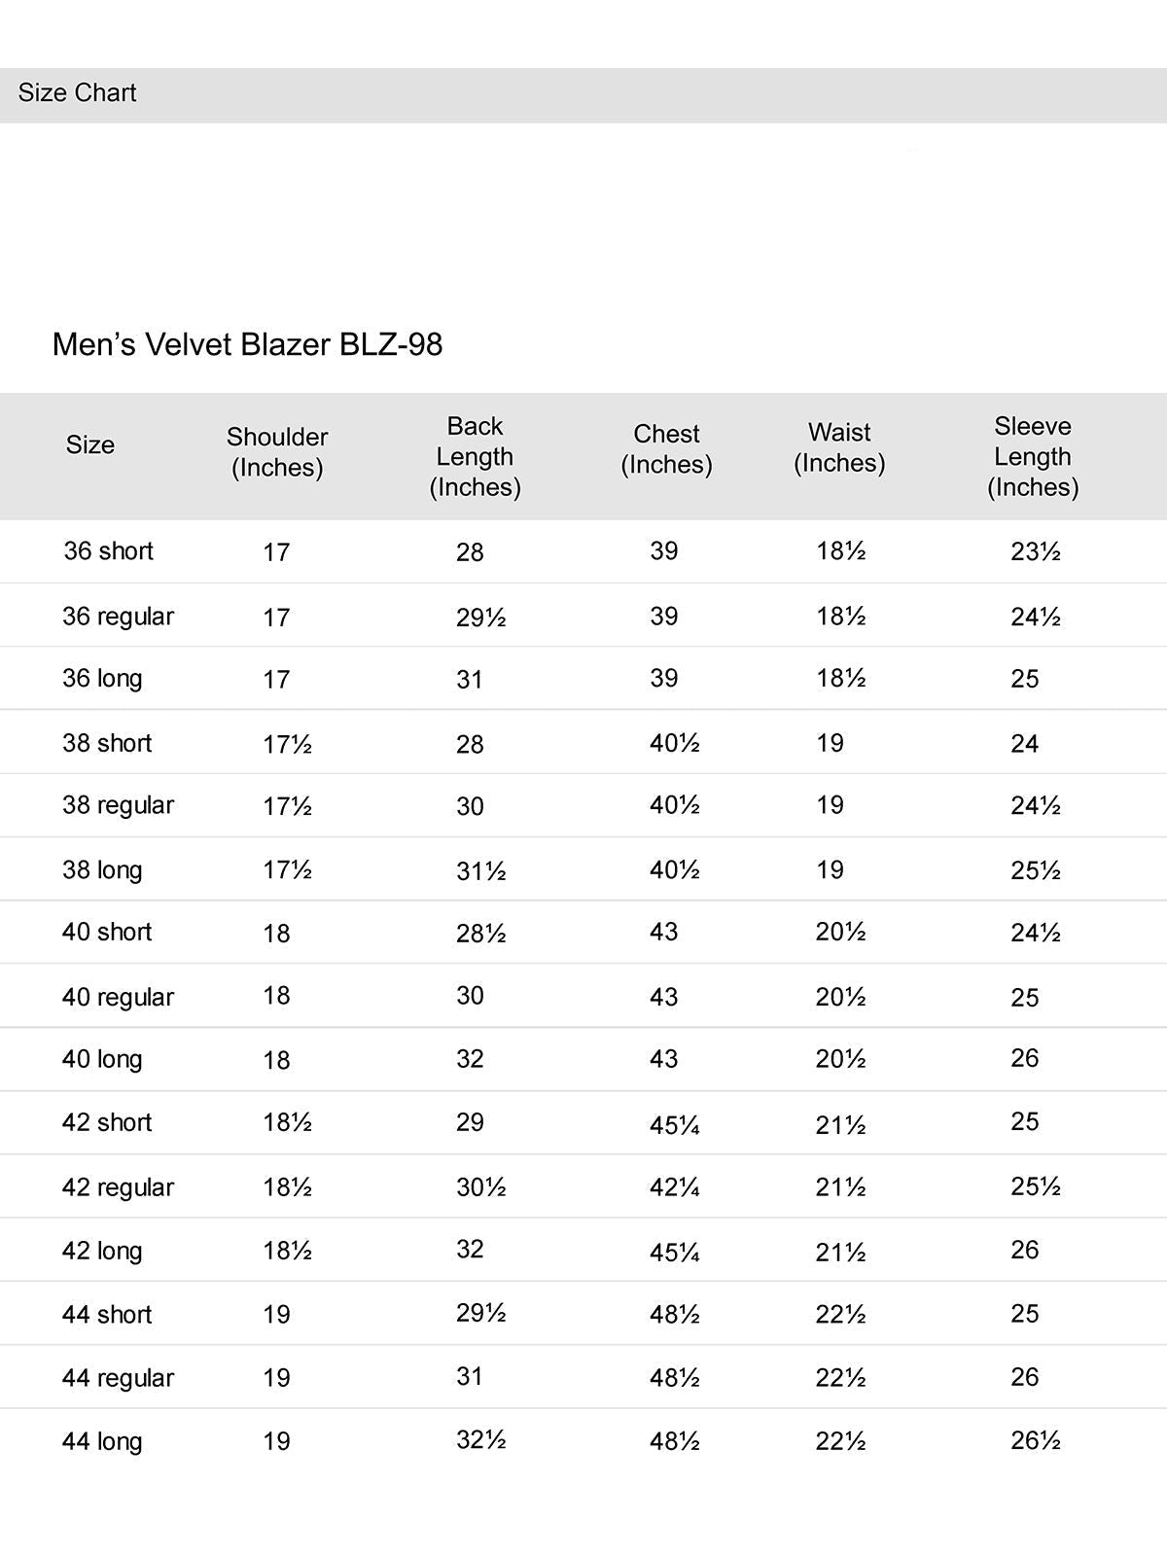The width and height of the screenshot is (1167, 1556).
Task: Select the Waist (Inches) column header
Action: pos(839,447)
